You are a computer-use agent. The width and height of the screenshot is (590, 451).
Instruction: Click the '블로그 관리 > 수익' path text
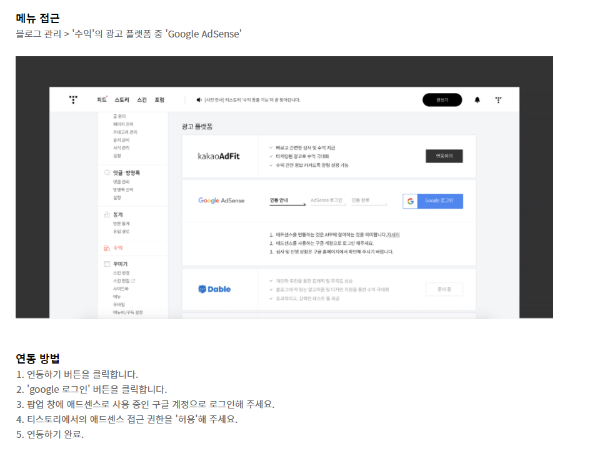tap(129, 34)
